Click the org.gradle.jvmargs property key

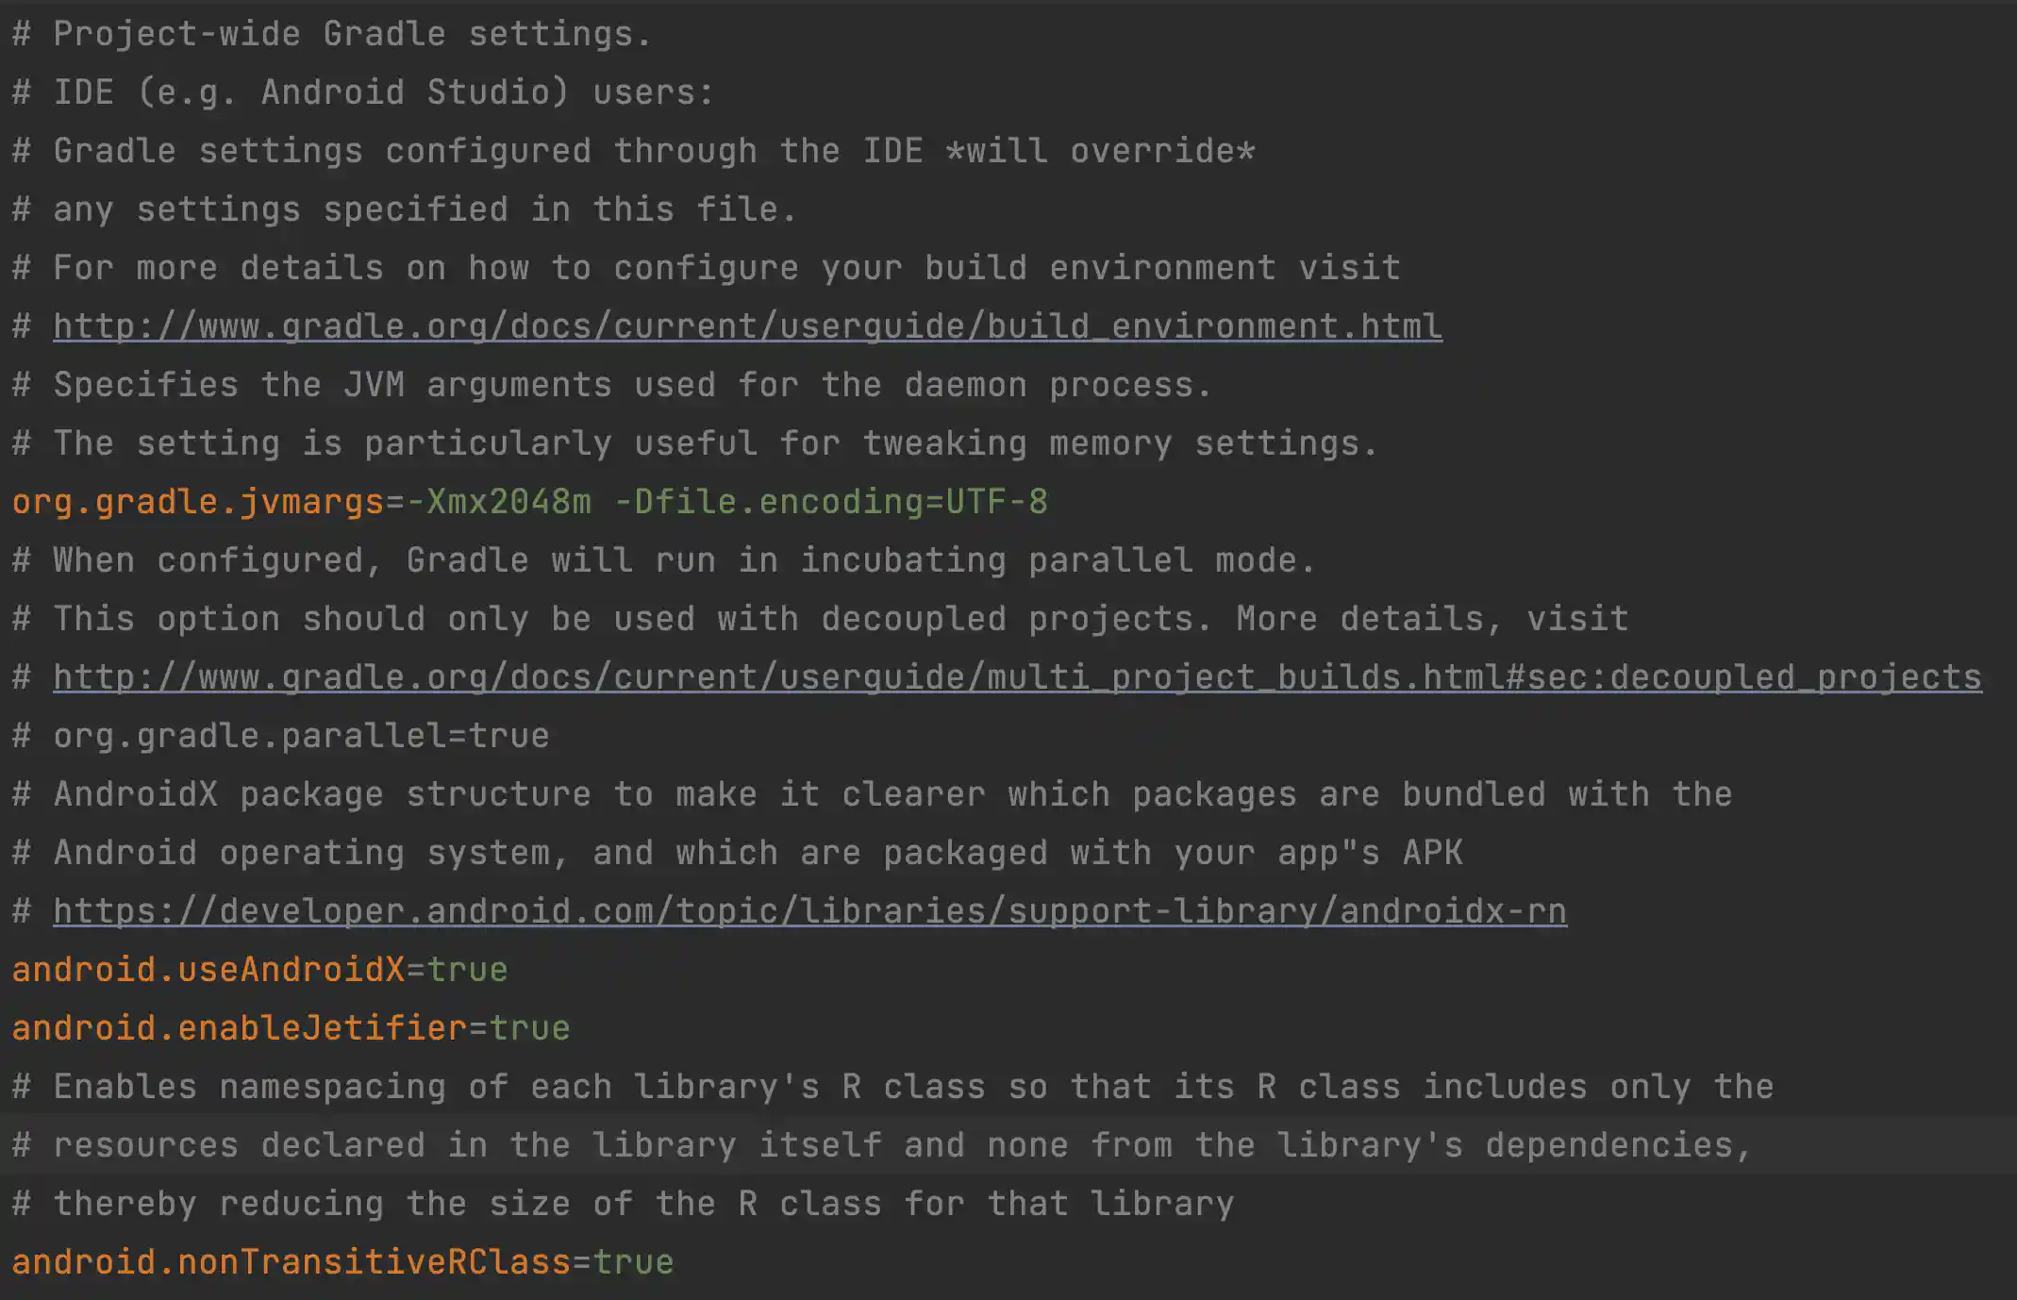tap(197, 502)
